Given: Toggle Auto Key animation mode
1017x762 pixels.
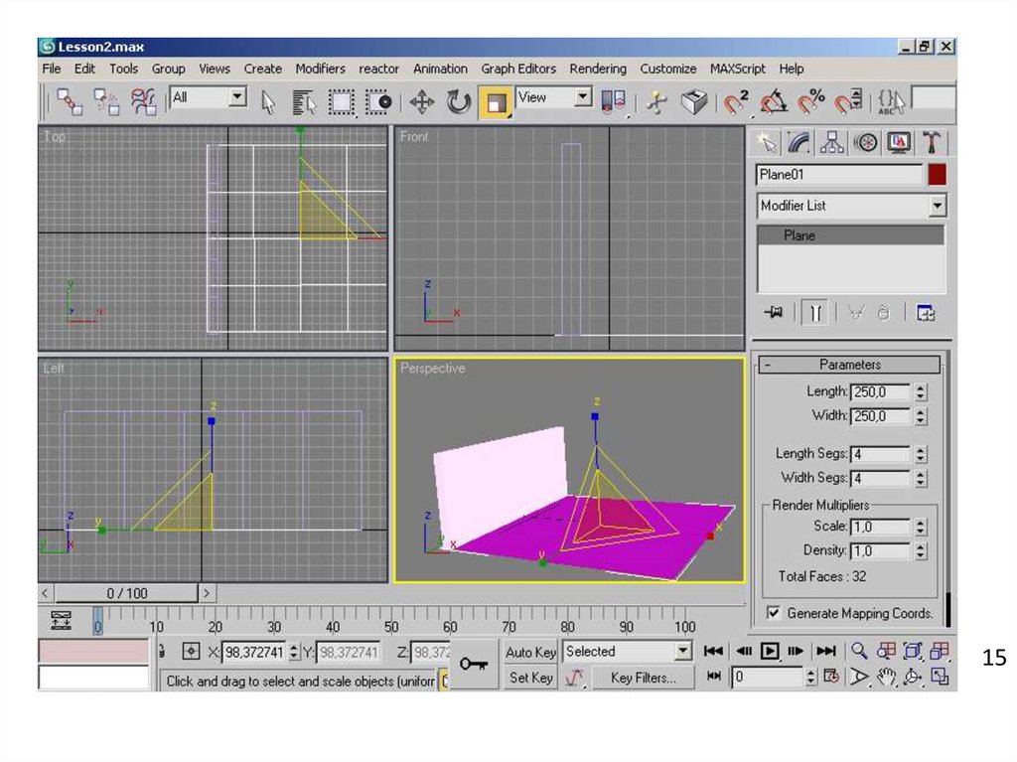Looking at the screenshot, I should pyautogui.click(x=530, y=652).
